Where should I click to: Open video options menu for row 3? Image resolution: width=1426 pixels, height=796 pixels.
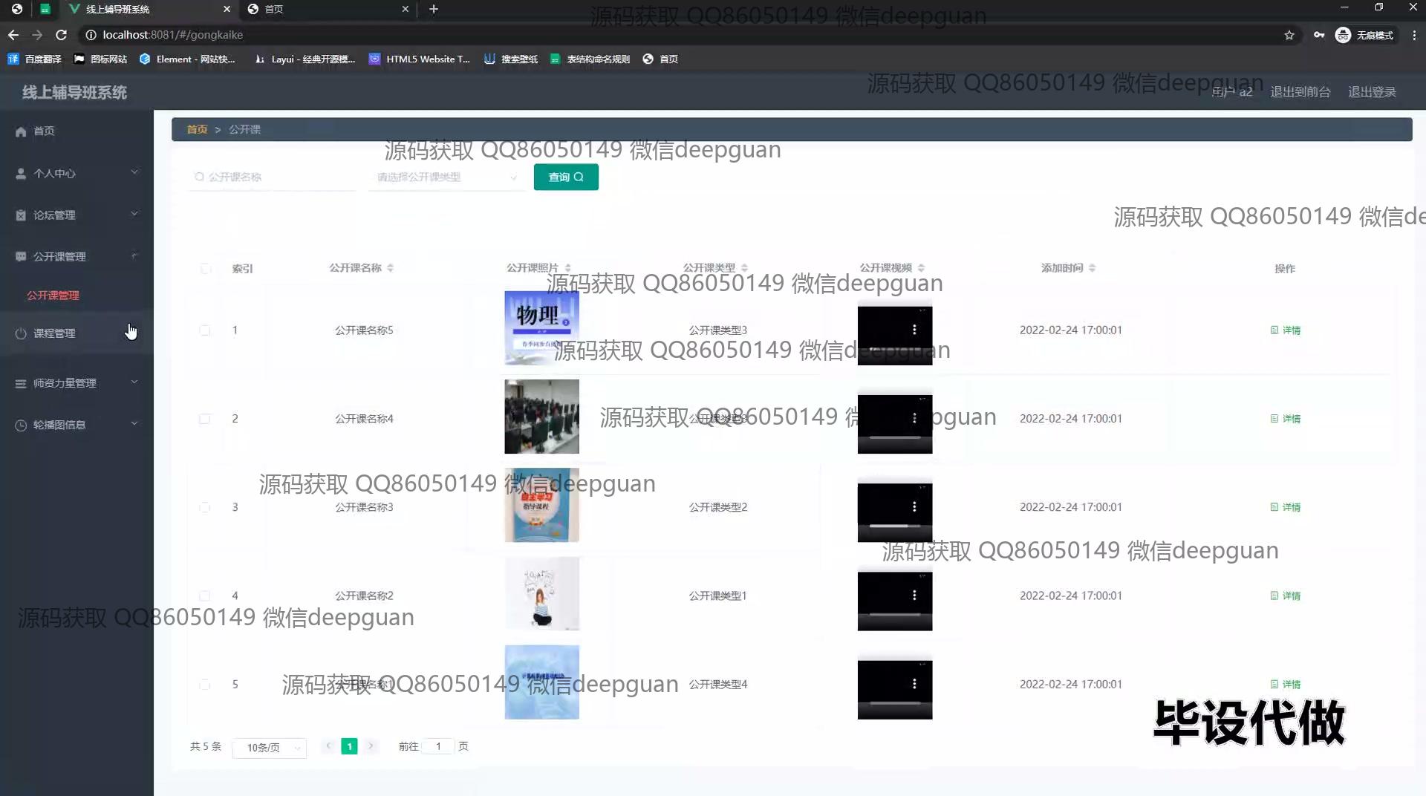pyautogui.click(x=914, y=506)
